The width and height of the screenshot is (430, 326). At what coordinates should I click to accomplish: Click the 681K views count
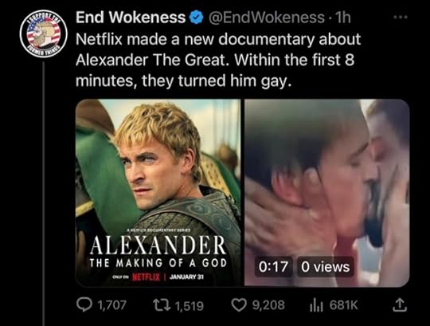(x=344, y=305)
